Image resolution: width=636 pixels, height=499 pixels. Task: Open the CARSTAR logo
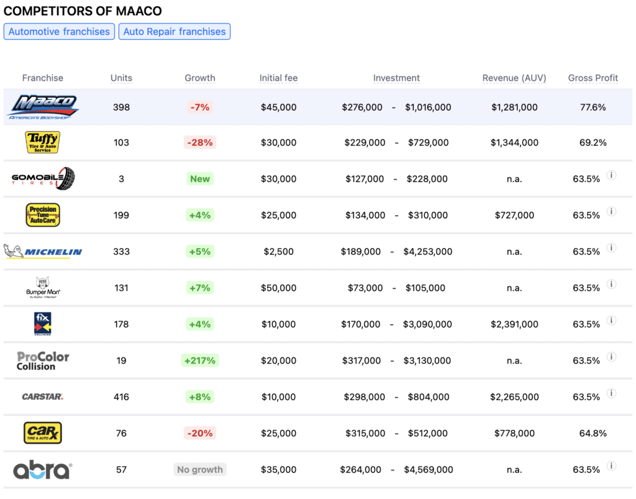pos(43,396)
